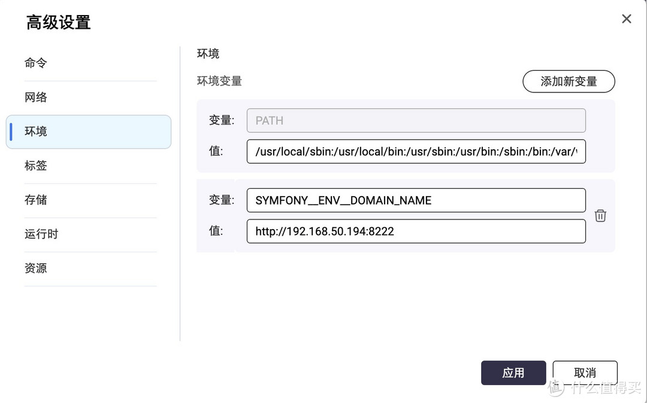The height and width of the screenshot is (403, 647).
Task: Focus the PATH value field with /usr/local/sbin
Action: (416, 152)
